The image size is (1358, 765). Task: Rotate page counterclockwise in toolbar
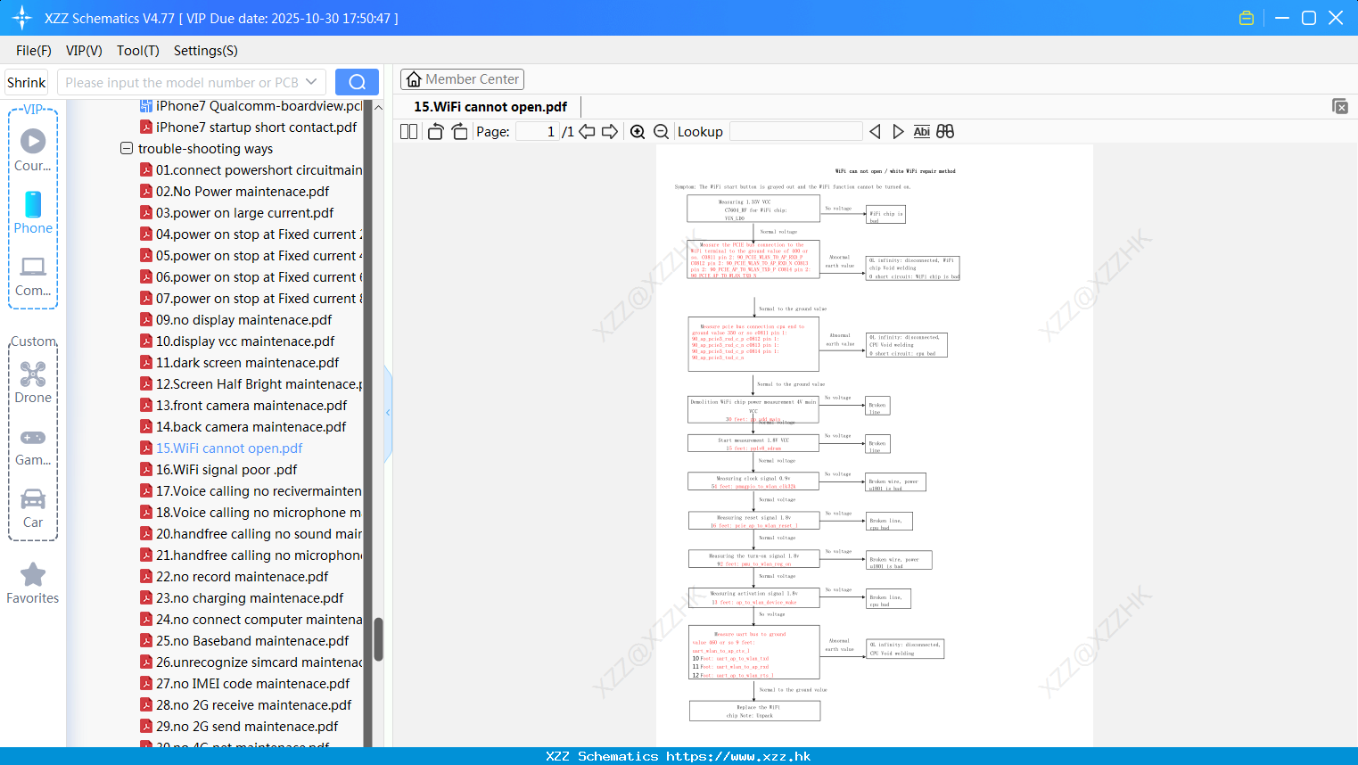pyautogui.click(x=435, y=132)
